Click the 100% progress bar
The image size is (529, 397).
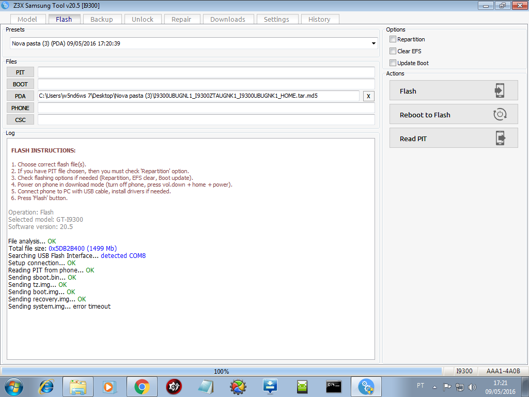tap(221, 371)
